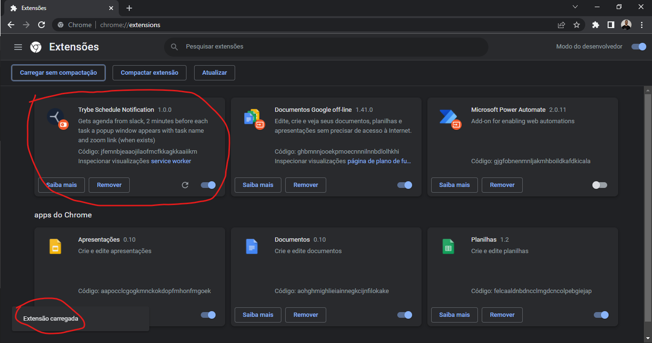Click the search magnifier icon
Viewport: 652px width, 343px height.
point(175,47)
